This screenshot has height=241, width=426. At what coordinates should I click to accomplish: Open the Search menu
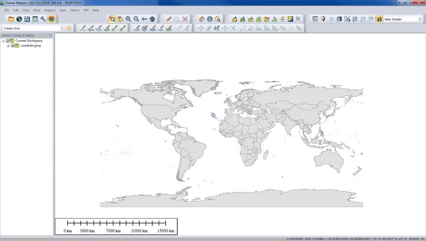[x=75, y=10]
